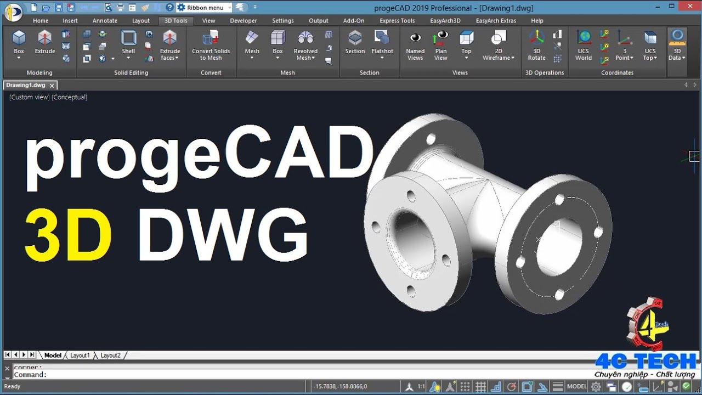Open a file via folder icon
The width and height of the screenshot is (702, 395).
pos(46,8)
